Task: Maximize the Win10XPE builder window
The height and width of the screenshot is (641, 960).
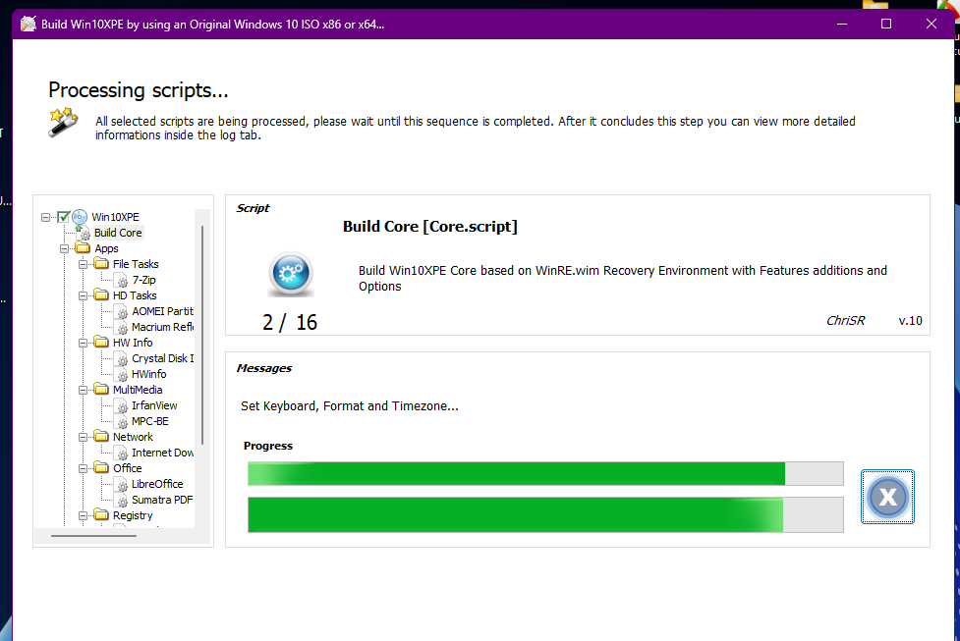Action: pos(886,24)
